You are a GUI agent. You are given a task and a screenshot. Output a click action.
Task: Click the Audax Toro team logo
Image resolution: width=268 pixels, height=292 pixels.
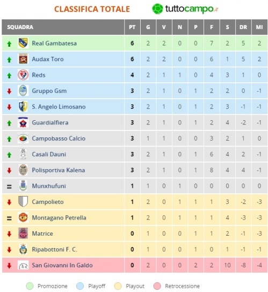[x=23, y=59]
